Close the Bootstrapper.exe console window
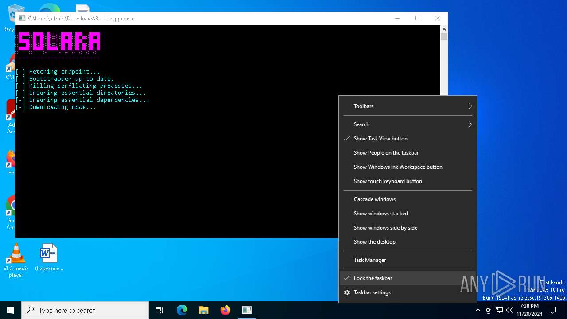The image size is (567, 319). 438,18
